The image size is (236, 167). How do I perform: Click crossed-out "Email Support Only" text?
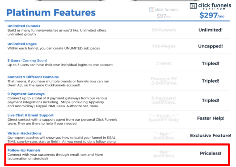pyautogui.click(x=164, y=118)
